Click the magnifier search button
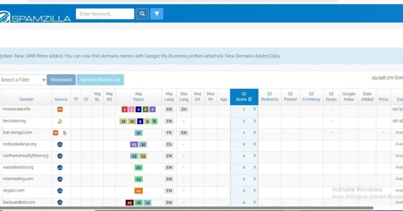 (x=142, y=14)
